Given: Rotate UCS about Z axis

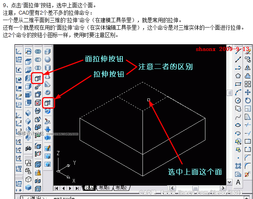Looking at the screenshot, I should pos(19,158).
